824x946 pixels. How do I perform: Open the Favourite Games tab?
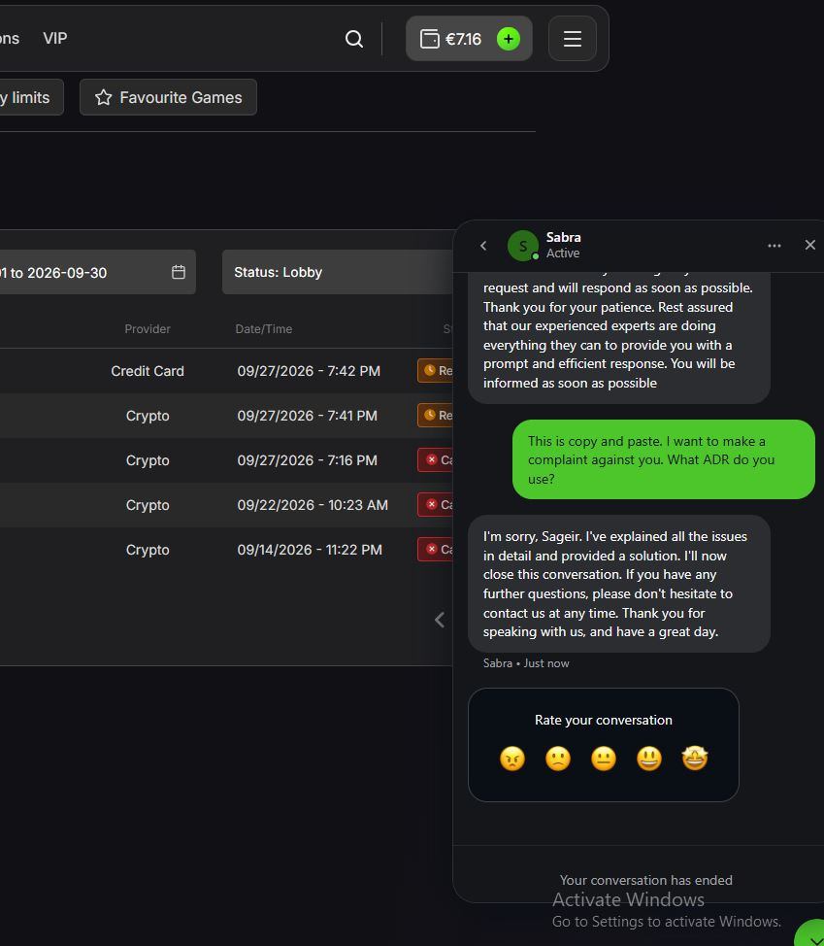tap(168, 97)
